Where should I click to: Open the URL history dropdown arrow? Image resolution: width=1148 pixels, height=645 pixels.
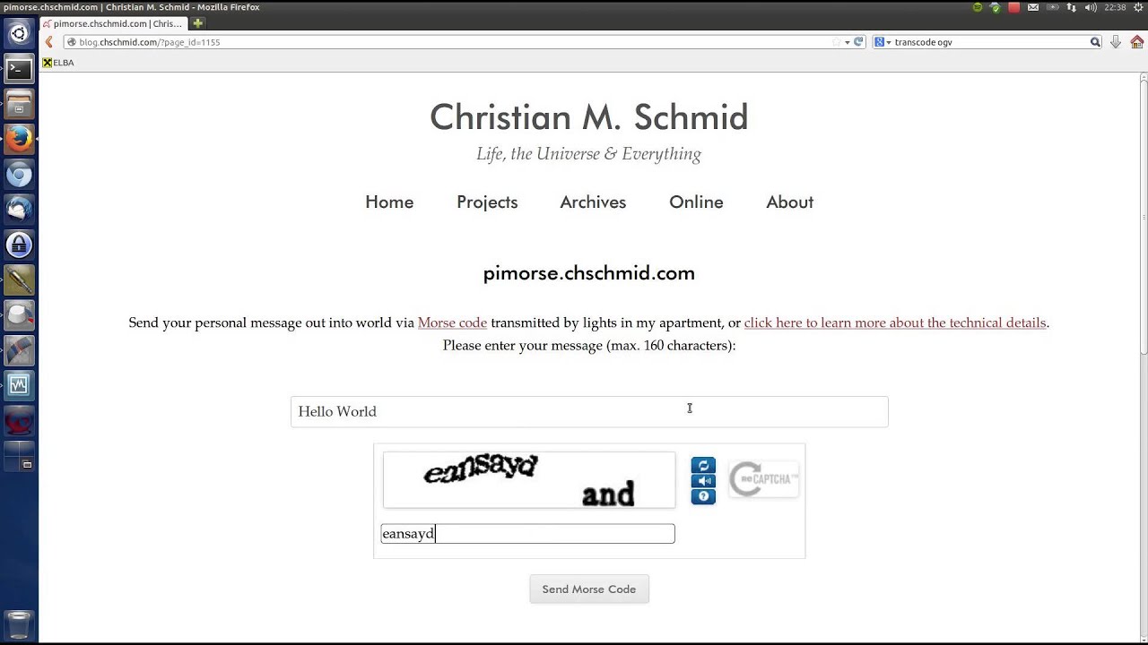point(847,42)
